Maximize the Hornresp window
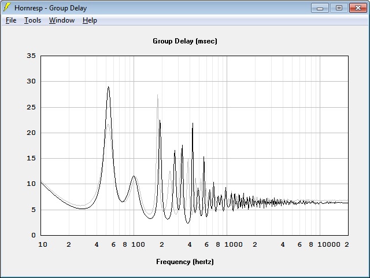The image size is (370, 278). (339, 8)
